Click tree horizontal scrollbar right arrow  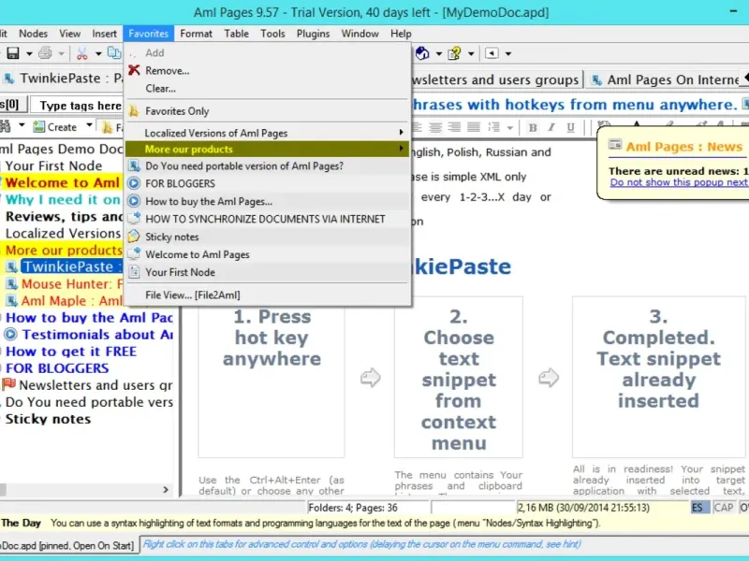pos(166,489)
